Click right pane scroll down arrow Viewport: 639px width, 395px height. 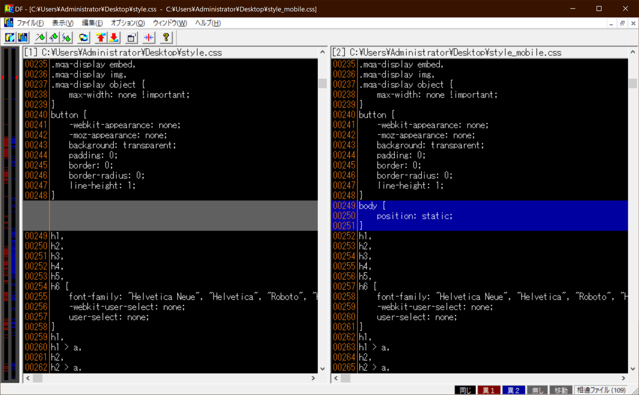[633, 369]
